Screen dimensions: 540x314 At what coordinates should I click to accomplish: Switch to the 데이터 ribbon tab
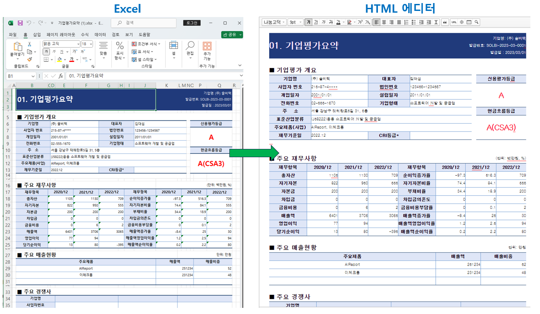[x=100, y=35]
